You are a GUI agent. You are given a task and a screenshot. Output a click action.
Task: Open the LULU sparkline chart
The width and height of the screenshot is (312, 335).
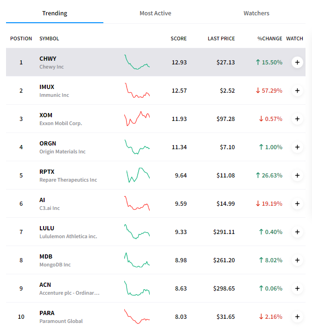[x=137, y=232]
